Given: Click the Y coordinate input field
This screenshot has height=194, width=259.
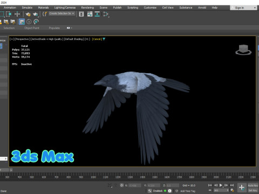Looking at the screenshot, I should 154,185.
